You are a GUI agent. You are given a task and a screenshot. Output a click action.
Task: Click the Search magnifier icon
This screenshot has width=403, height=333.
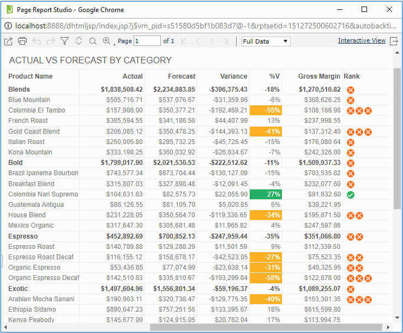pos(93,41)
